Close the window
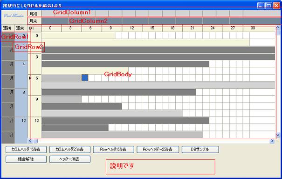 click(276, 6)
